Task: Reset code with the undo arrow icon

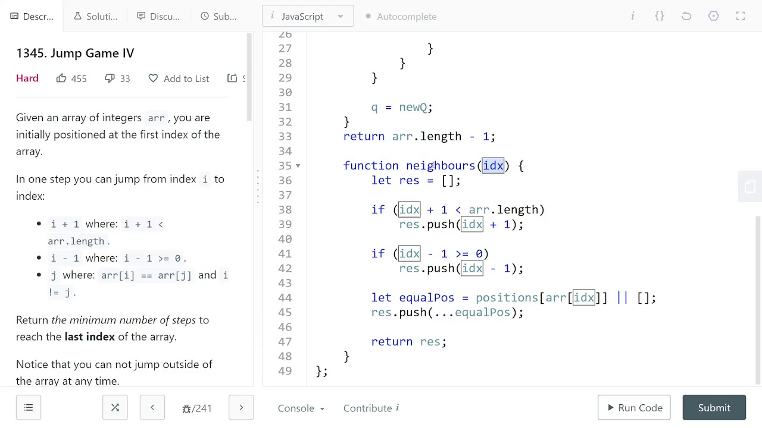Action: coord(686,16)
